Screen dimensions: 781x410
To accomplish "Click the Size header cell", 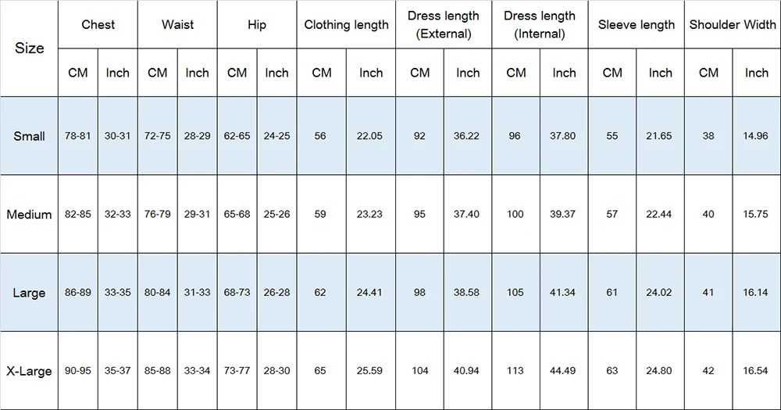I will pyautogui.click(x=30, y=48).
